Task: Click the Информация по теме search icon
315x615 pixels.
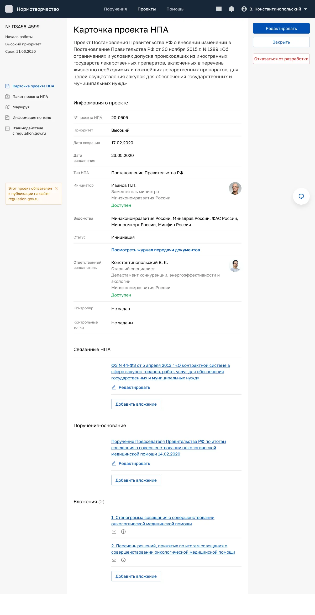Action: 7,118
